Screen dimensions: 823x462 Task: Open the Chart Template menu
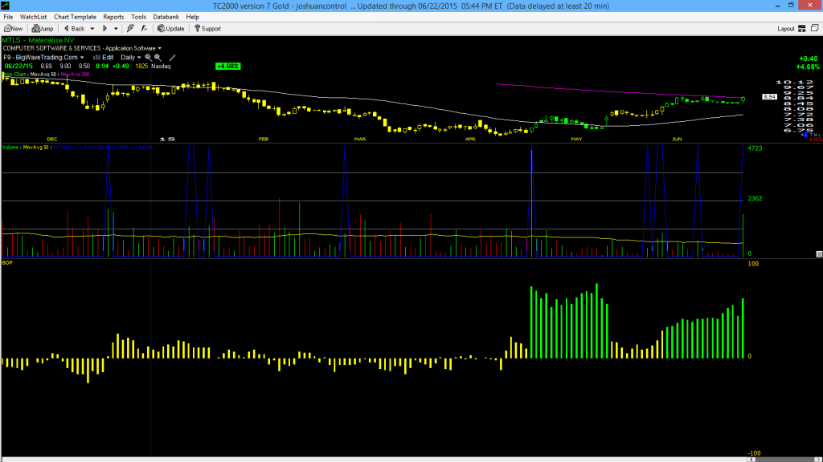point(75,17)
